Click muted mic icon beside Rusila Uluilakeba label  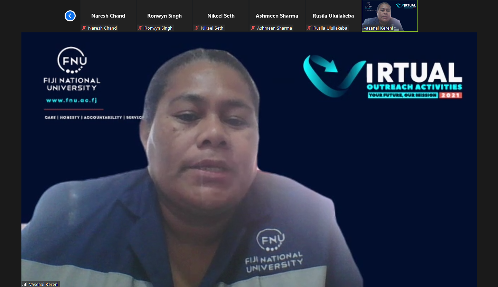click(x=309, y=28)
